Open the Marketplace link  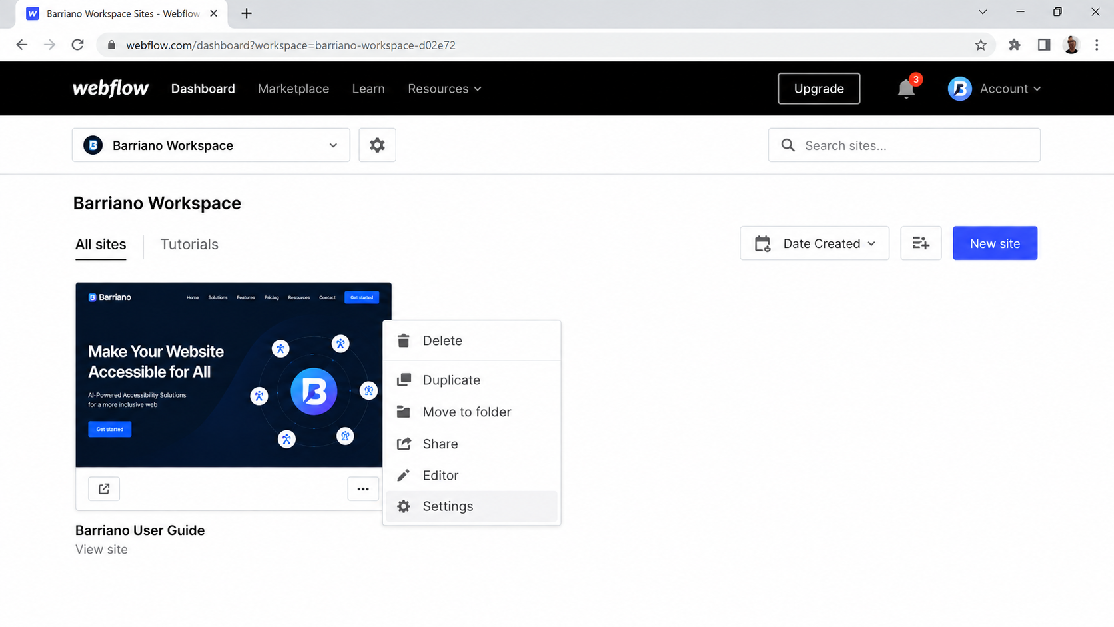(x=294, y=89)
